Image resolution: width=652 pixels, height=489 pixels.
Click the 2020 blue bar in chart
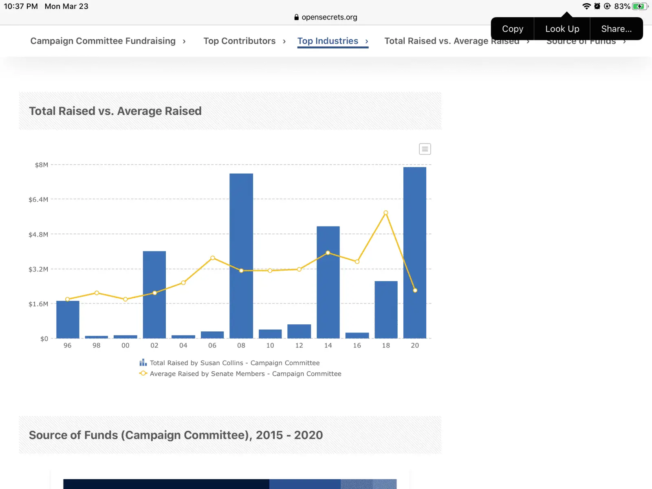414,253
